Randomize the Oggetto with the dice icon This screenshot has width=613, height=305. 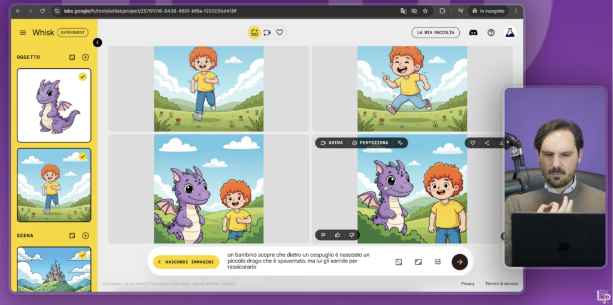coord(72,57)
